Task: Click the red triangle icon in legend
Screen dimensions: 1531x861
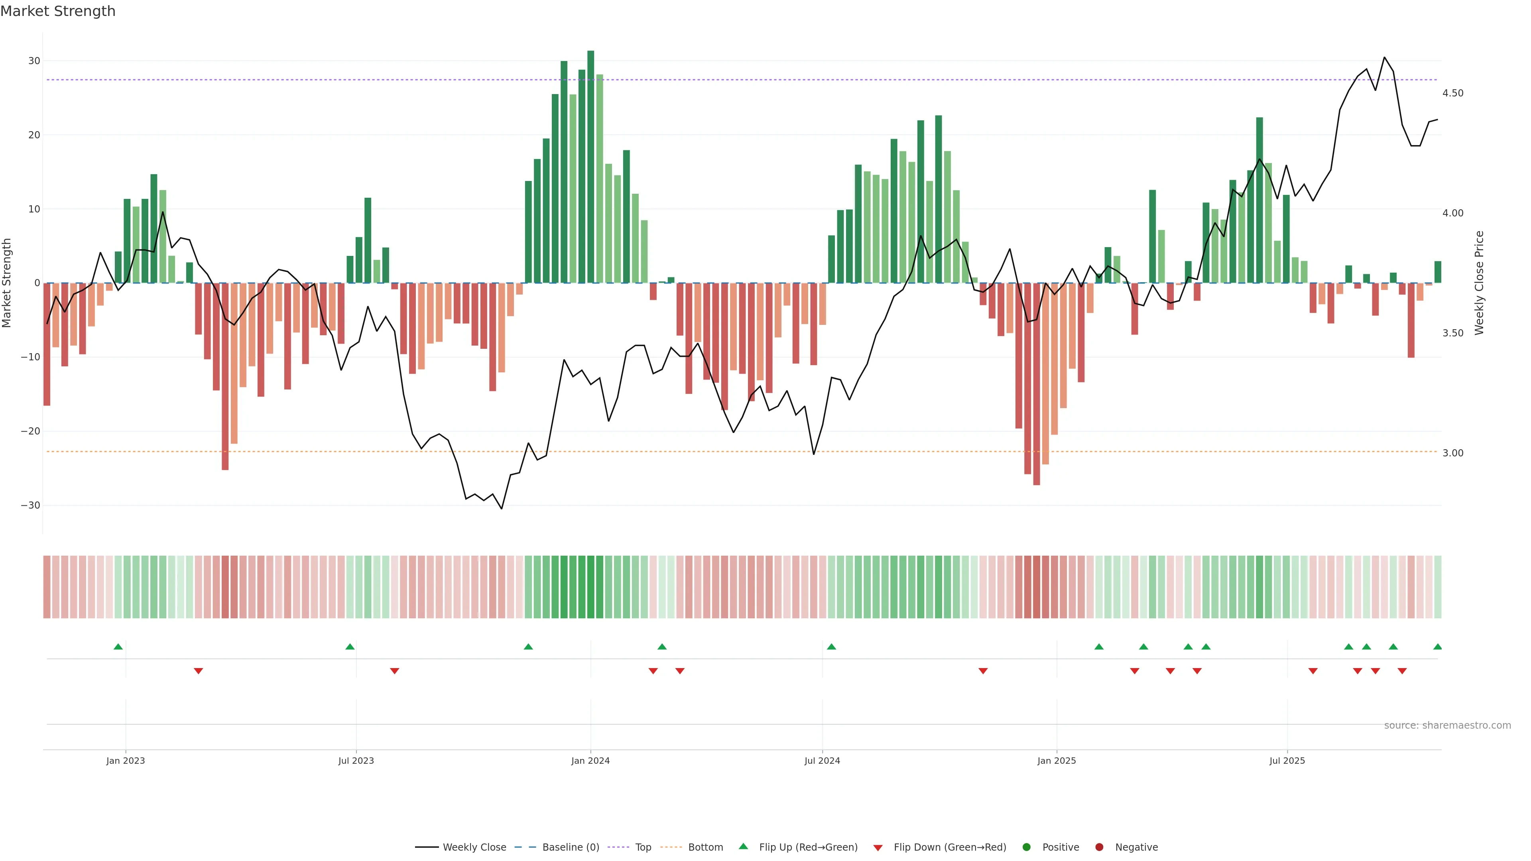Action: pyautogui.click(x=878, y=847)
